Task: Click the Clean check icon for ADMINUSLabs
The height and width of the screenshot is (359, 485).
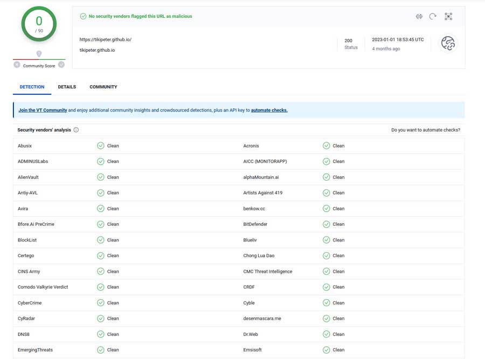Action: point(101,162)
